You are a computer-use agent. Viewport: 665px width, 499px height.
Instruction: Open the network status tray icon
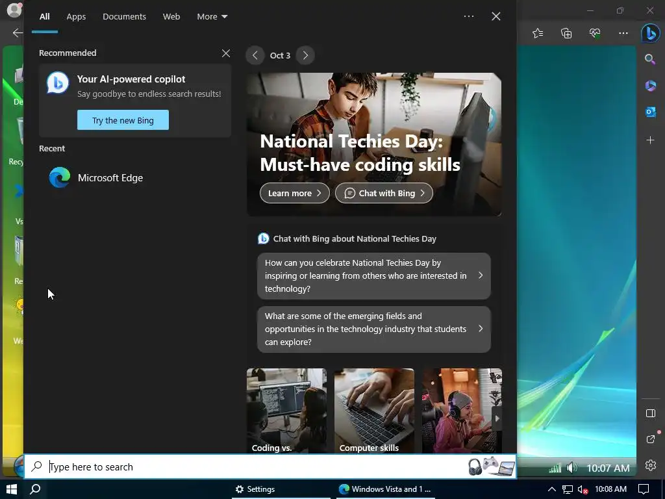[568, 489]
